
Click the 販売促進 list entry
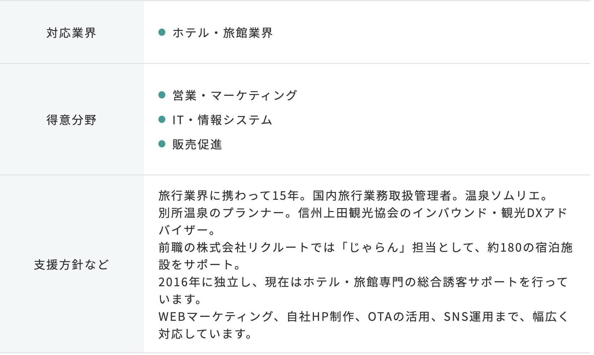pyautogui.click(x=197, y=144)
